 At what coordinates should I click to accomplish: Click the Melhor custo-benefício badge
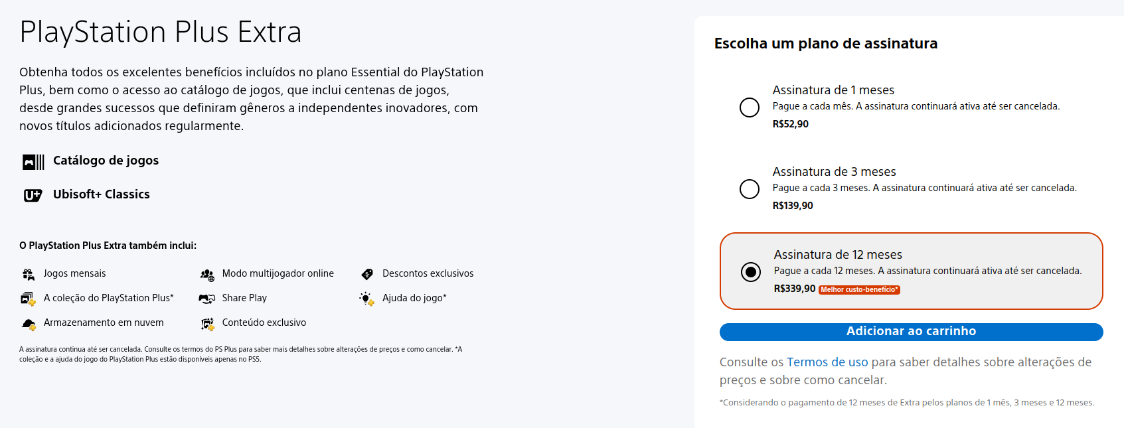(x=859, y=290)
